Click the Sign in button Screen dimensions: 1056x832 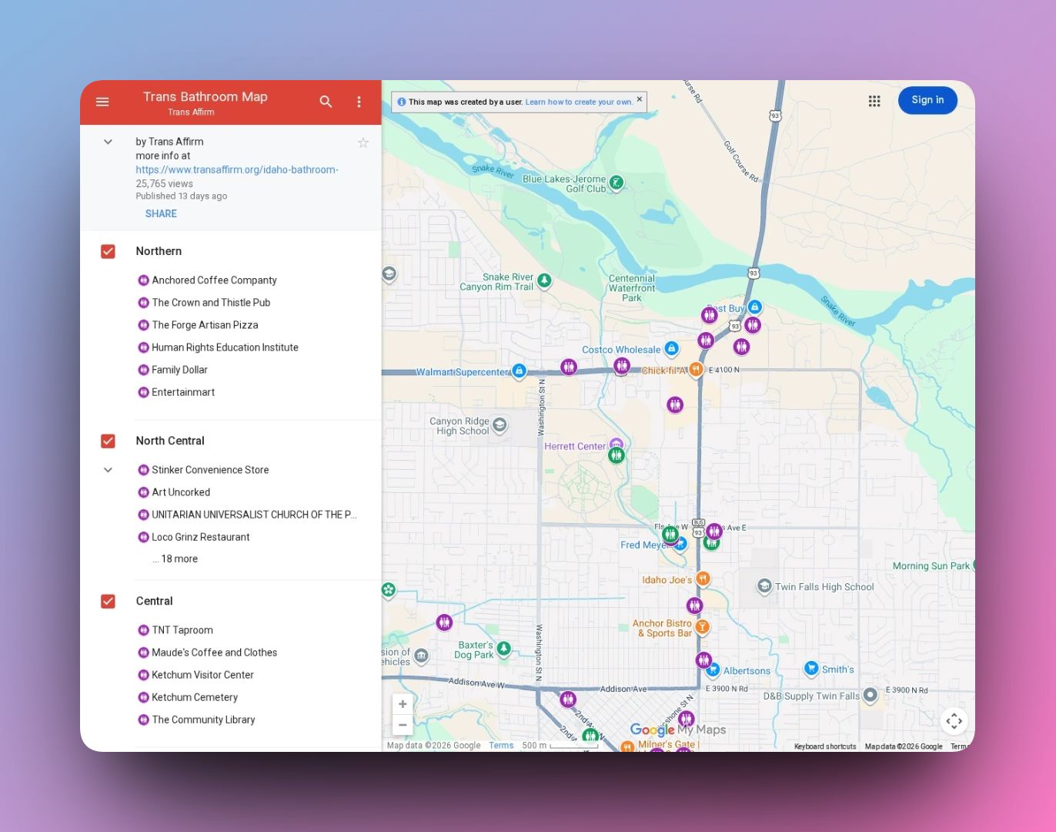(927, 100)
